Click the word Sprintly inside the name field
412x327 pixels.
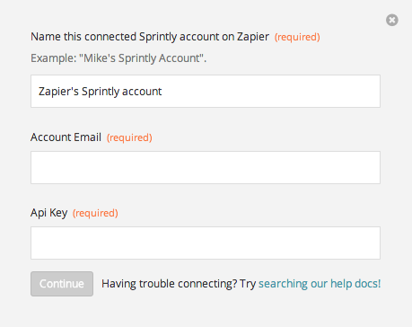coord(101,92)
